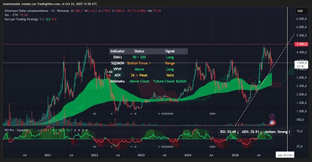
Task: Click the Status column header
Action: tap(139, 51)
